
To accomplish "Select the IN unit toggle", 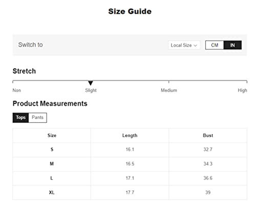I will (232, 45).
